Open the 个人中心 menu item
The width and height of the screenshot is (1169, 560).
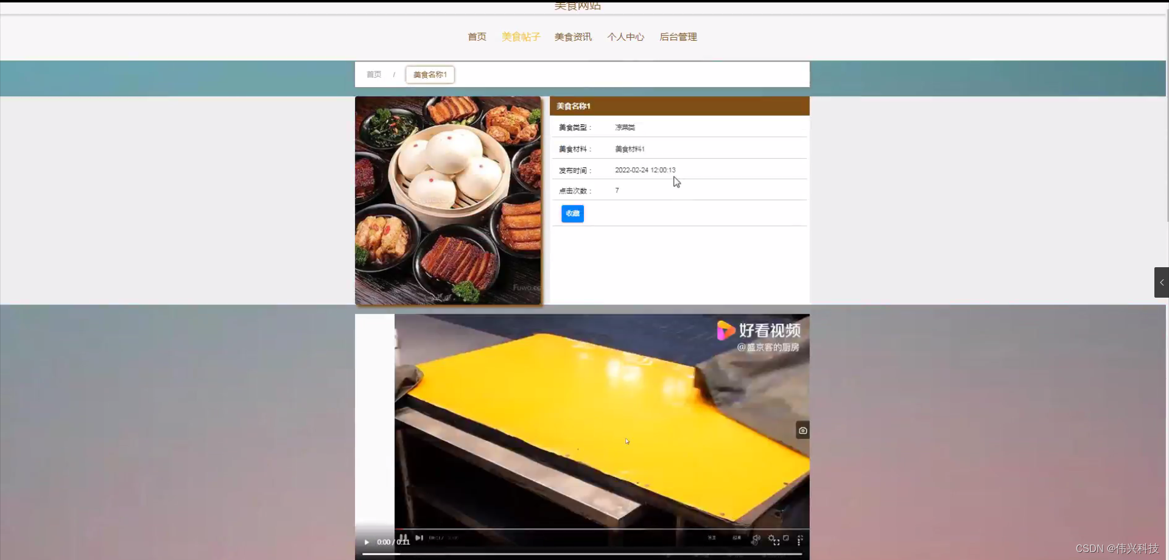pos(625,37)
